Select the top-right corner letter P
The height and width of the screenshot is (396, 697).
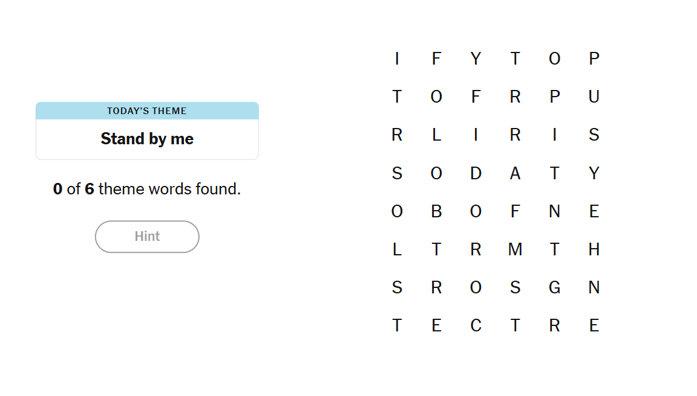click(594, 59)
